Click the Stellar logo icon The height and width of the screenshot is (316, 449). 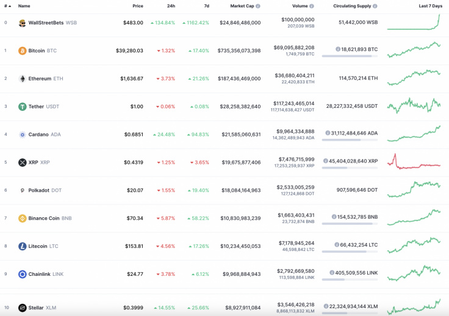(23, 307)
